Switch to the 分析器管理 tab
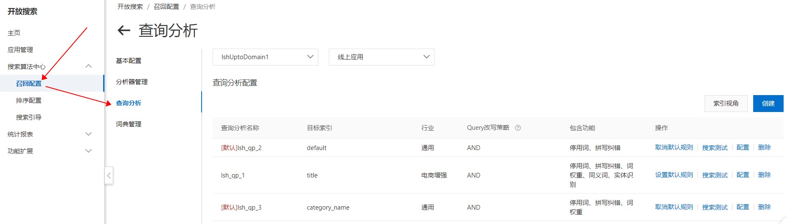The width and height of the screenshot is (787, 224). point(132,82)
